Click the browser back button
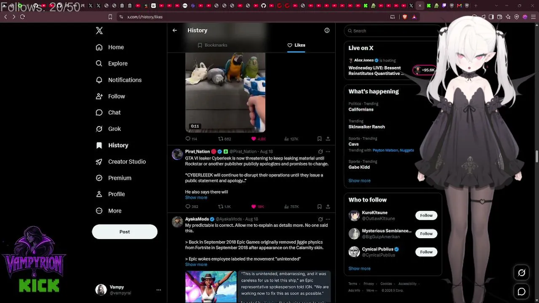This screenshot has height=303, width=539. [5, 17]
